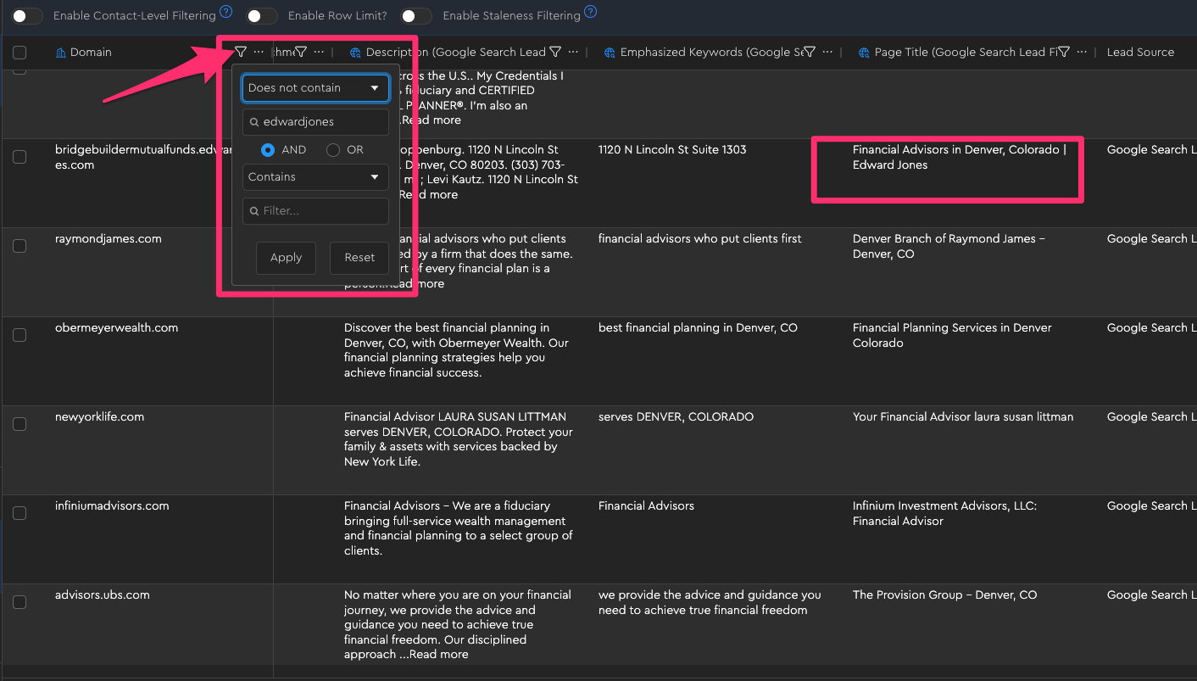Open the Page Title column filter funnel
The height and width of the screenshot is (681, 1197).
point(1064,53)
